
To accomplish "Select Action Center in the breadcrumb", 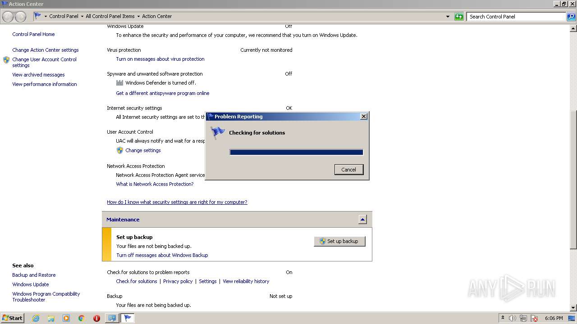I will pos(157,16).
